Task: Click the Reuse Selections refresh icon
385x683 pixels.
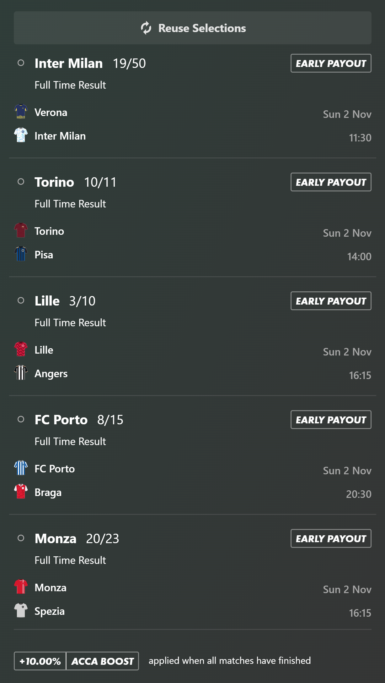Action: point(146,28)
